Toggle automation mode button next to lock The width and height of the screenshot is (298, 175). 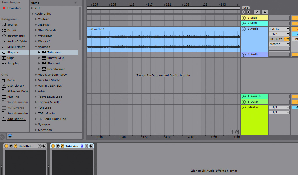[x=257, y=12]
